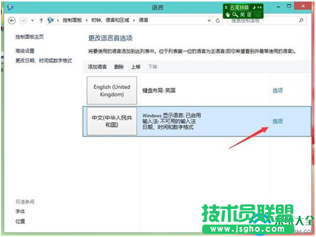The height and width of the screenshot is (237, 316).
Task: Toggle the moon icon on IME toolbar
Action: tap(254, 7)
